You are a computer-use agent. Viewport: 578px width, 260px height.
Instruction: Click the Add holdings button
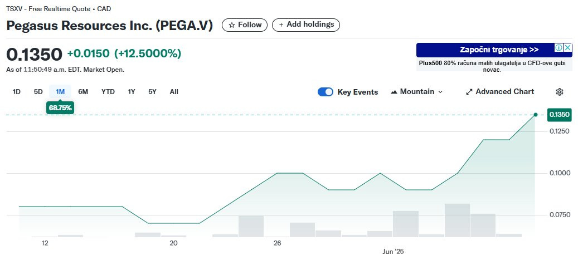306,25
